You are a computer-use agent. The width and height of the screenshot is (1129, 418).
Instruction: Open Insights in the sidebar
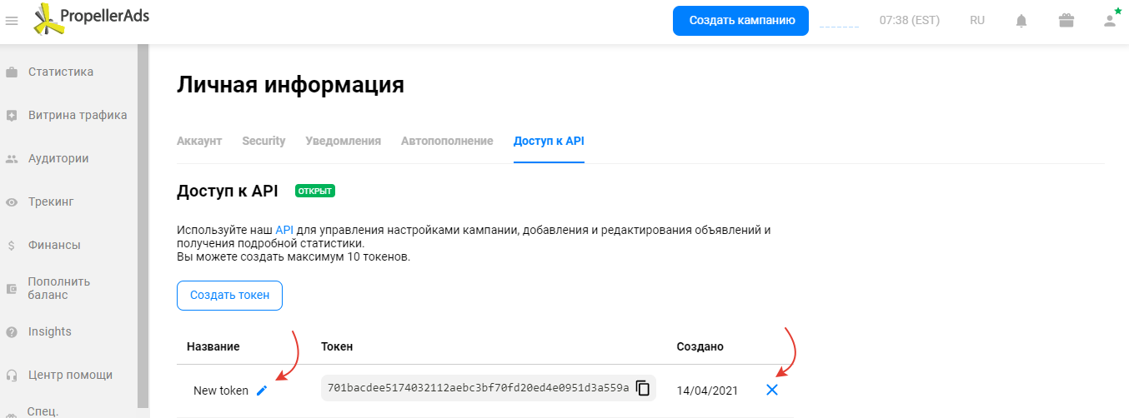tap(50, 331)
